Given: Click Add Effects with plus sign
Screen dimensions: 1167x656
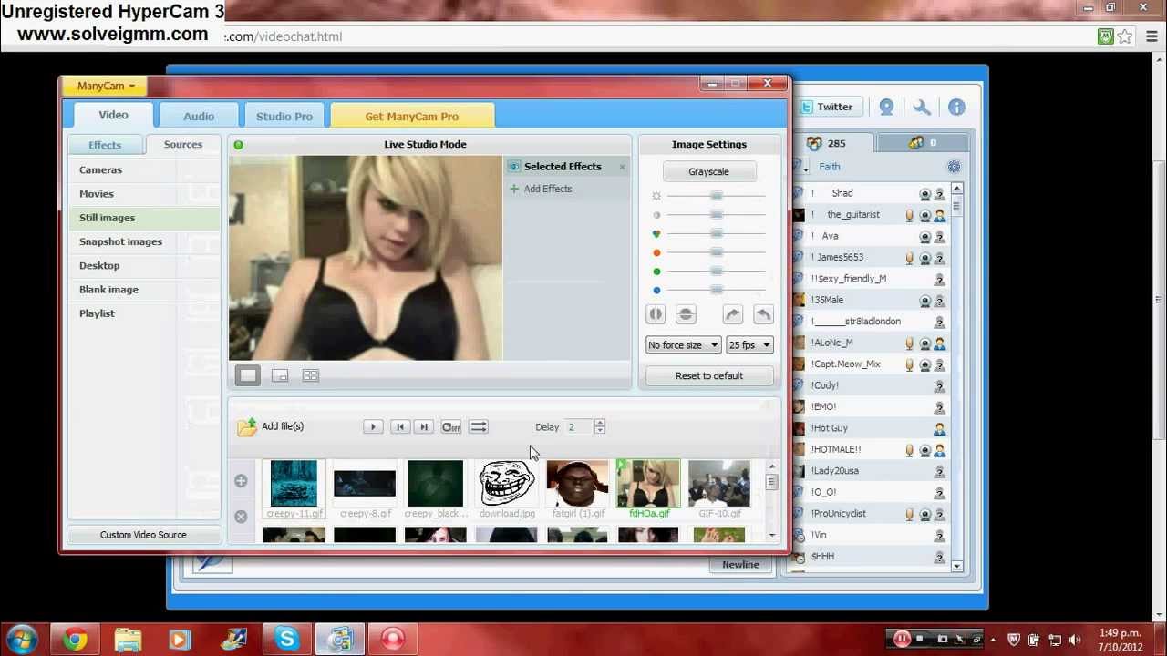Looking at the screenshot, I should (541, 189).
